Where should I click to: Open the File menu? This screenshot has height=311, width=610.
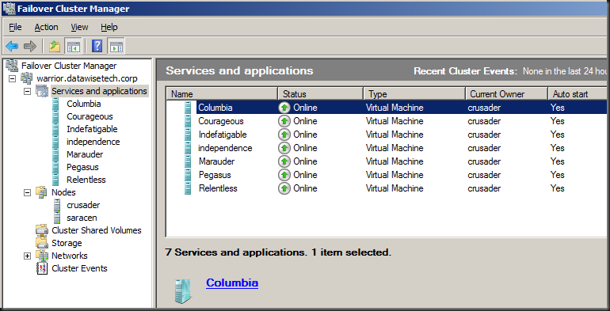(15, 27)
